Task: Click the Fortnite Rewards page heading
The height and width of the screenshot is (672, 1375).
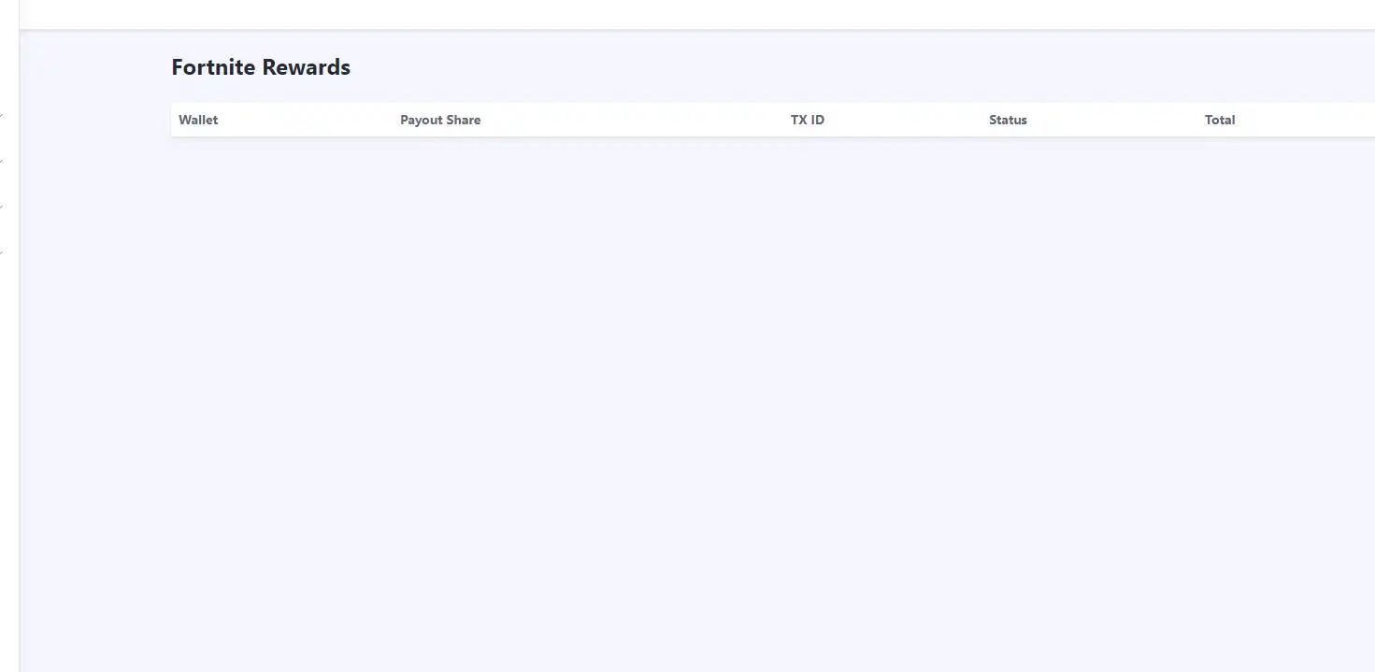Action: [261, 67]
